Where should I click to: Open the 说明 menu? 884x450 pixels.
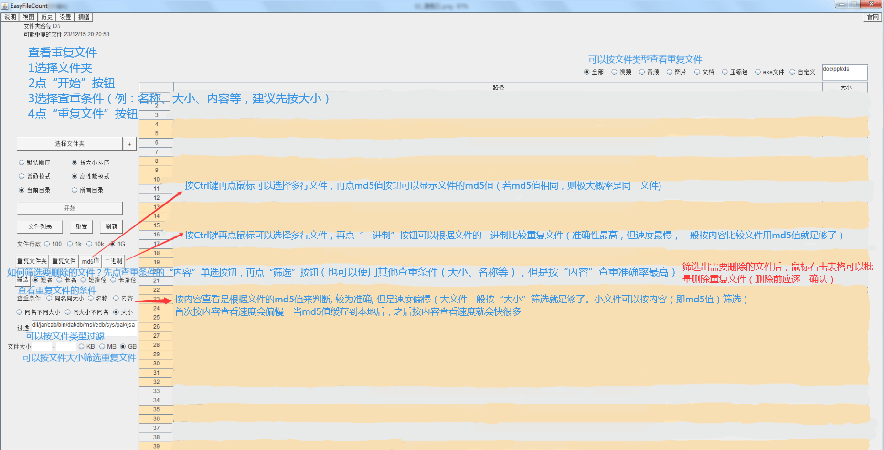click(10, 17)
